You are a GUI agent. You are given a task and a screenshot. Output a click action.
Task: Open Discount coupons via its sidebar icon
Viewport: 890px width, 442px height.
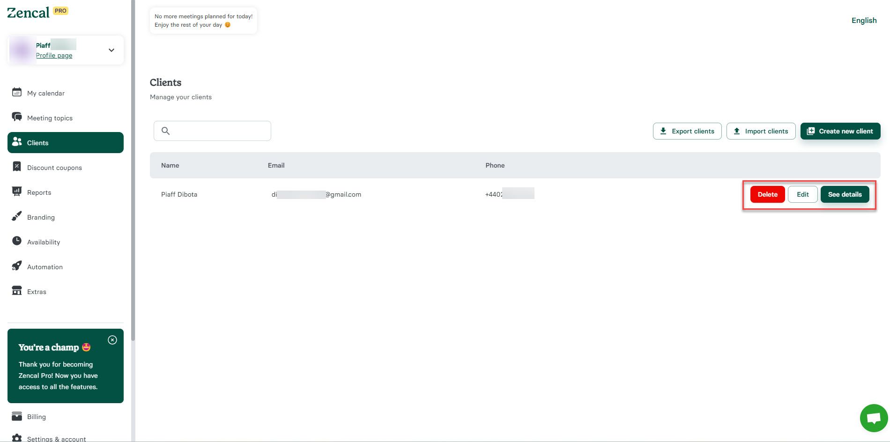[17, 167]
